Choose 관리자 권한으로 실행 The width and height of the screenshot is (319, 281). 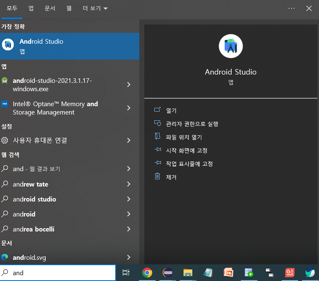[192, 124]
